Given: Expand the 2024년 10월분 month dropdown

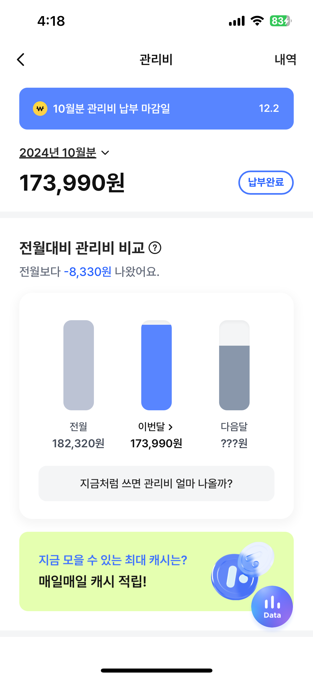Looking at the screenshot, I should [58, 153].
